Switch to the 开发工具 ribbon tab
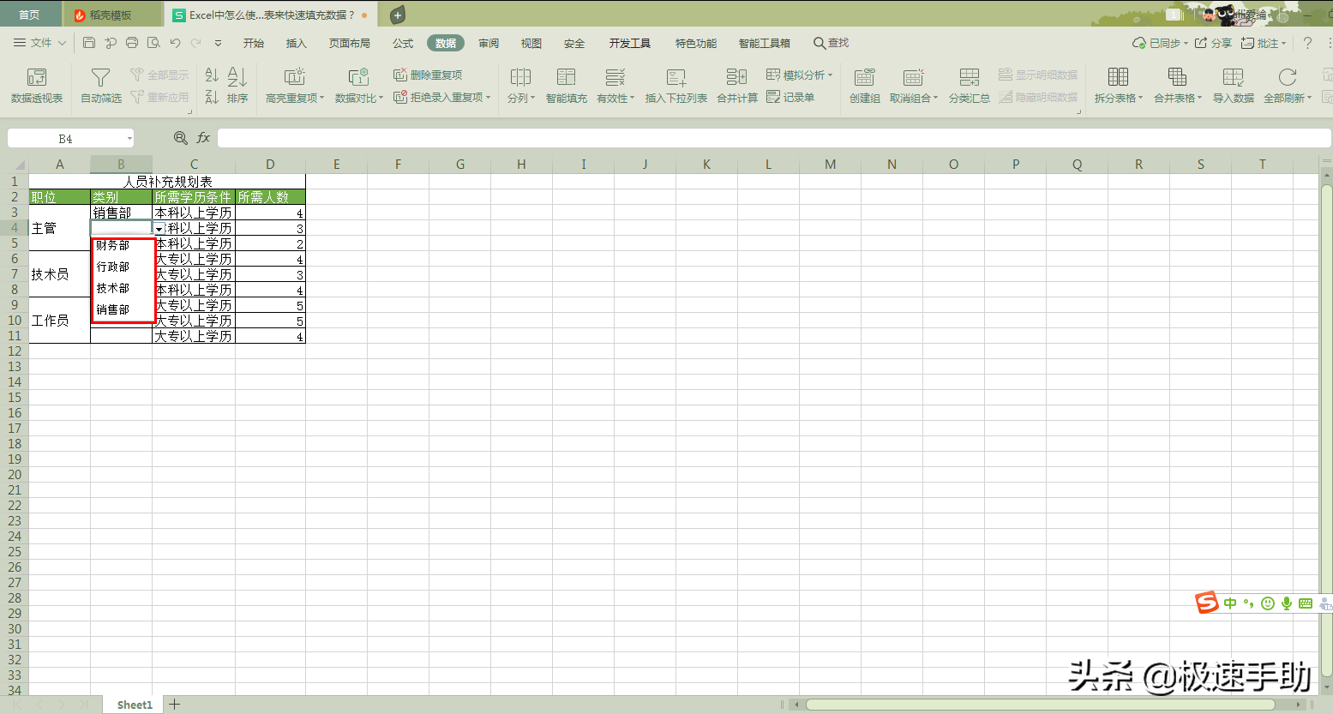 630,43
